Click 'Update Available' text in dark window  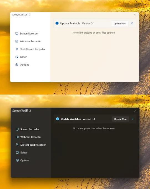pos(71,119)
